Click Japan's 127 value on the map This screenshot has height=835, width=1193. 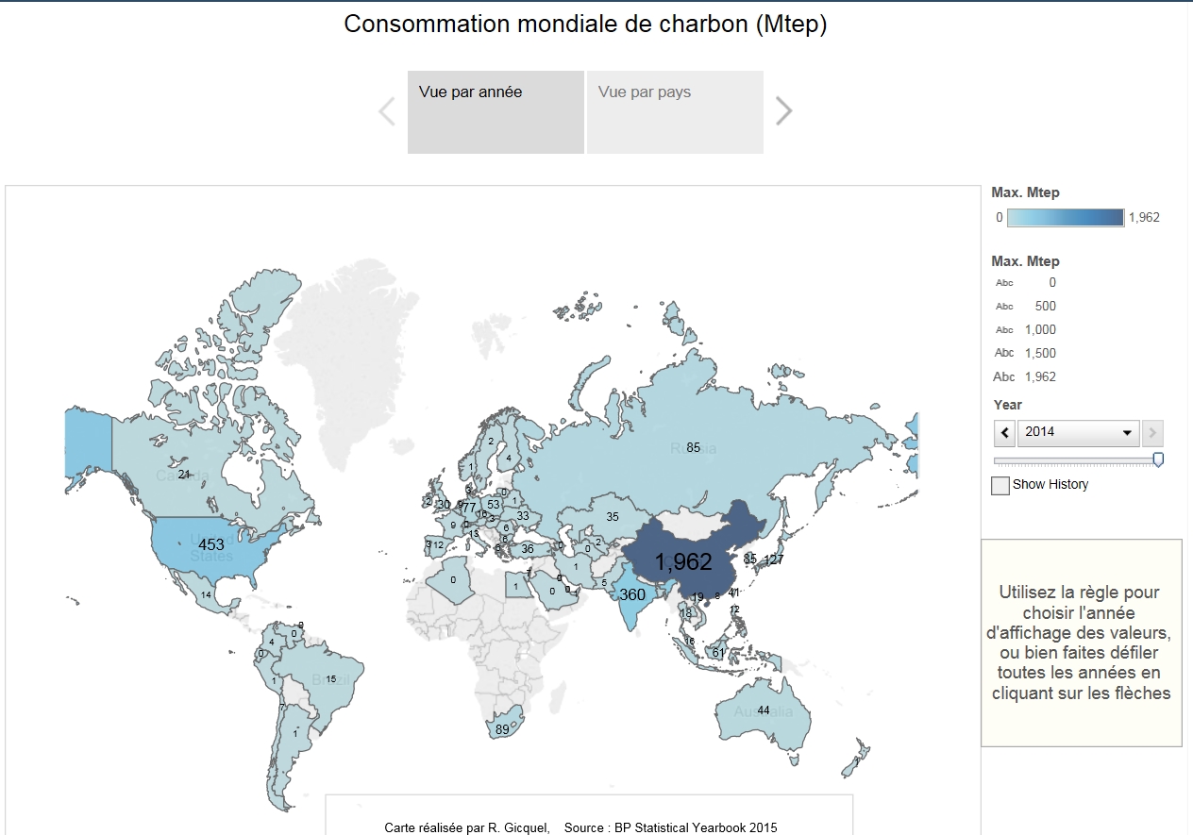tap(774, 559)
